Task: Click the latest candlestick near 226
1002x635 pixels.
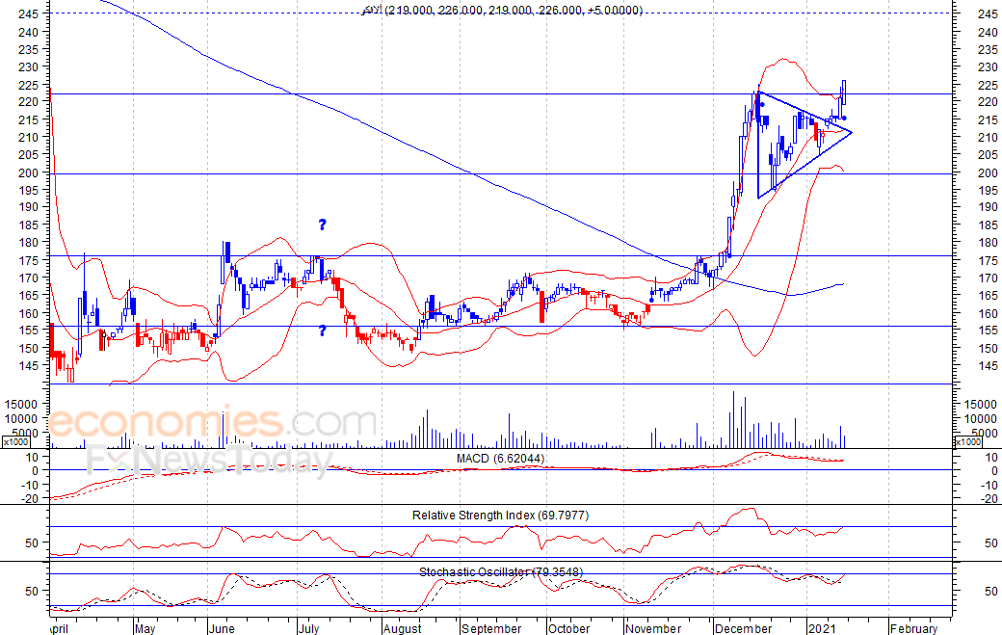Action: (x=844, y=93)
